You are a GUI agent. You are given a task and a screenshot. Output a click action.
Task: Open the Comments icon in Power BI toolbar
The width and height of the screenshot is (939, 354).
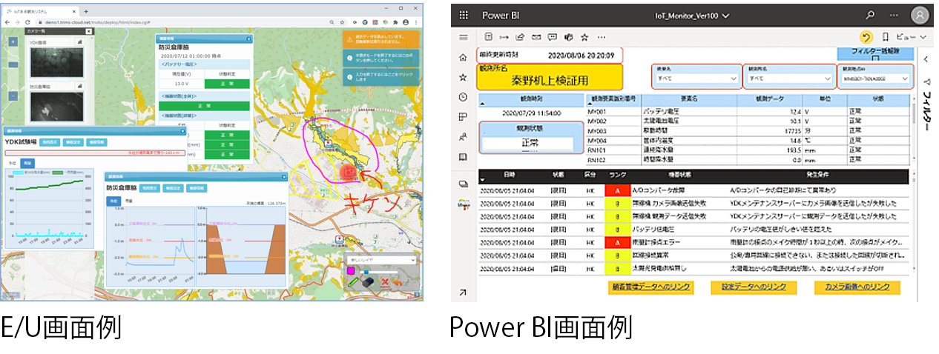point(553,37)
